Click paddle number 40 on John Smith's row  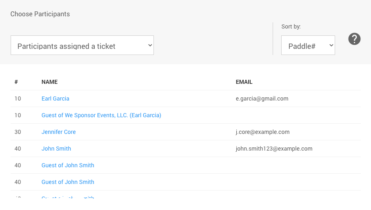(18, 149)
